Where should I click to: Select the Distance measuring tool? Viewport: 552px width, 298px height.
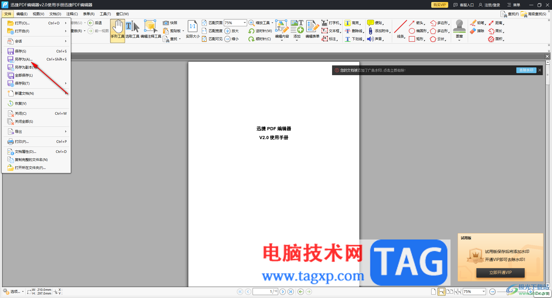(x=496, y=23)
